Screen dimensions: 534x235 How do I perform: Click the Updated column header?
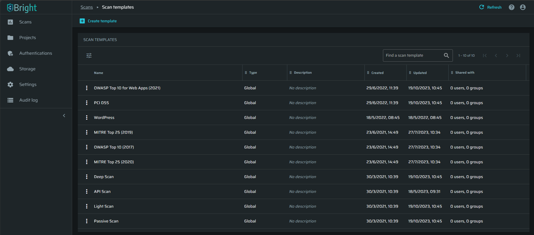(x=420, y=73)
